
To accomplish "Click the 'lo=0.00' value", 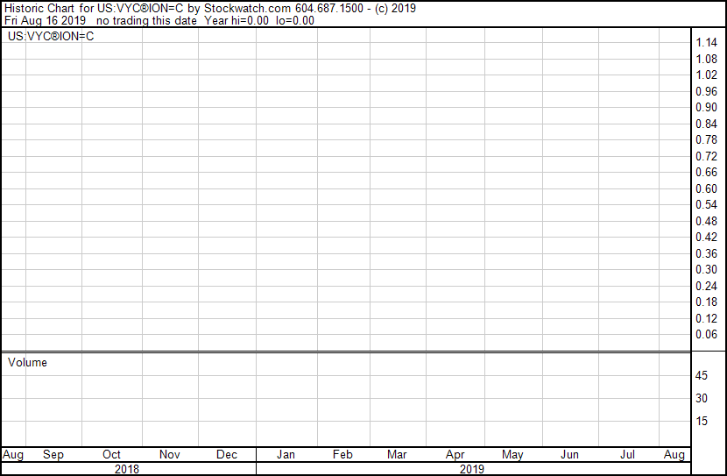I will (x=295, y=21).
